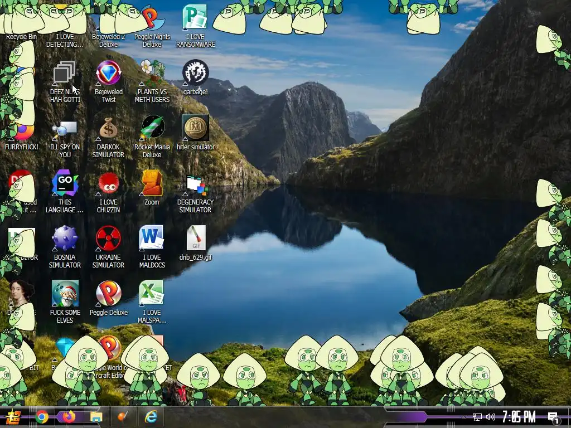Launch the FUCK SOME ELVES game icon
Viewport: 571px width, 428px height.
coord(65,302)
